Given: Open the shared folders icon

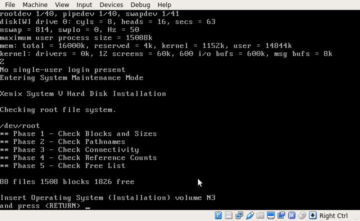Looking at the screenshot, I should click(x=260, y=215).
